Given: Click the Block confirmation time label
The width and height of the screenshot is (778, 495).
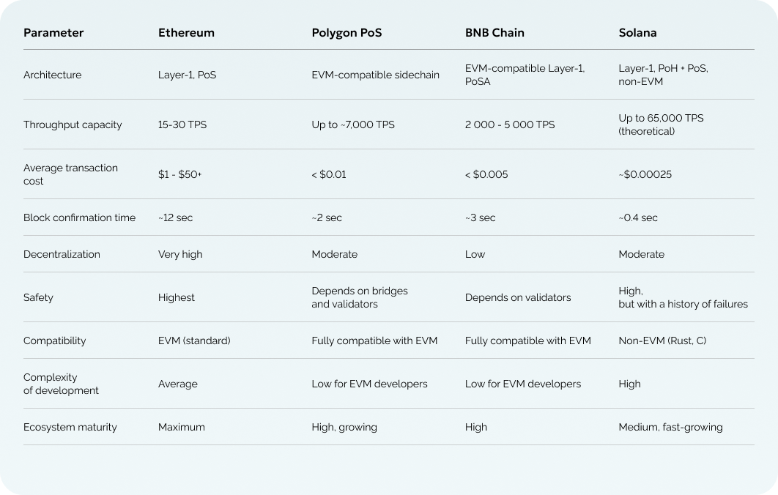Looking at the screenshot, I should [x=79, y=217].
